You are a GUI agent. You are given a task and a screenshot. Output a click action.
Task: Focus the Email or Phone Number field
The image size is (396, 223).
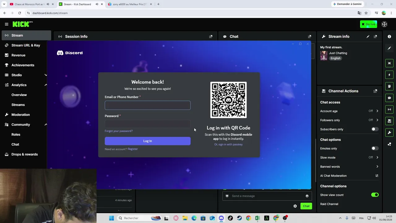click(x=148, y=105)
